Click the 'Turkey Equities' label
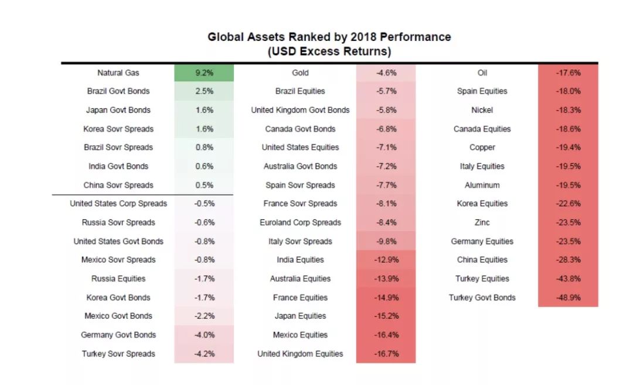The height and width of the screenshot is (385, 633). (x=482, y=279)
